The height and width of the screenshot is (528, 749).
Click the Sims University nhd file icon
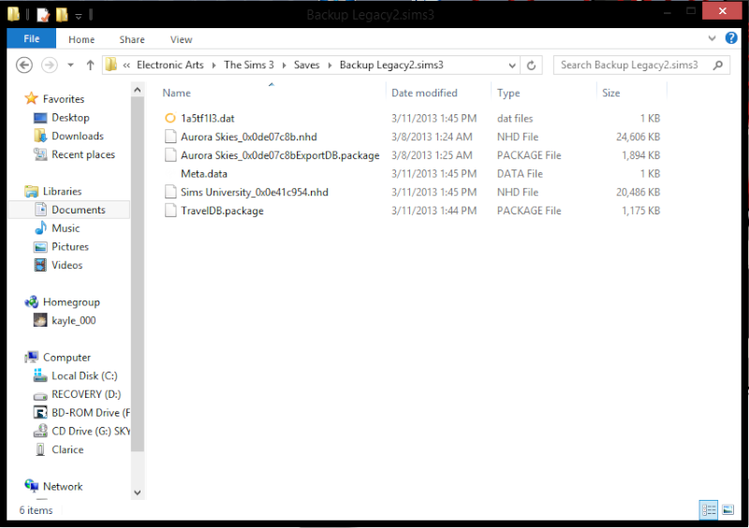pyautogui.click(x=170, y=192)
